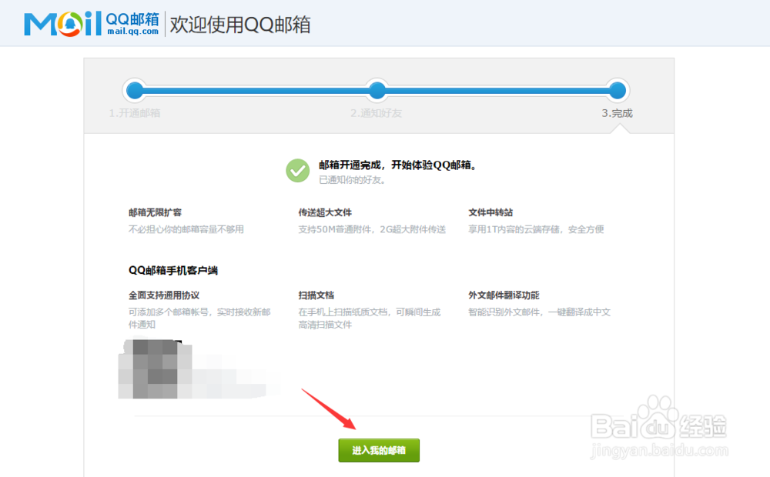
Task: Click the step label 2.通知好友
Action: (x=377, y=113)
